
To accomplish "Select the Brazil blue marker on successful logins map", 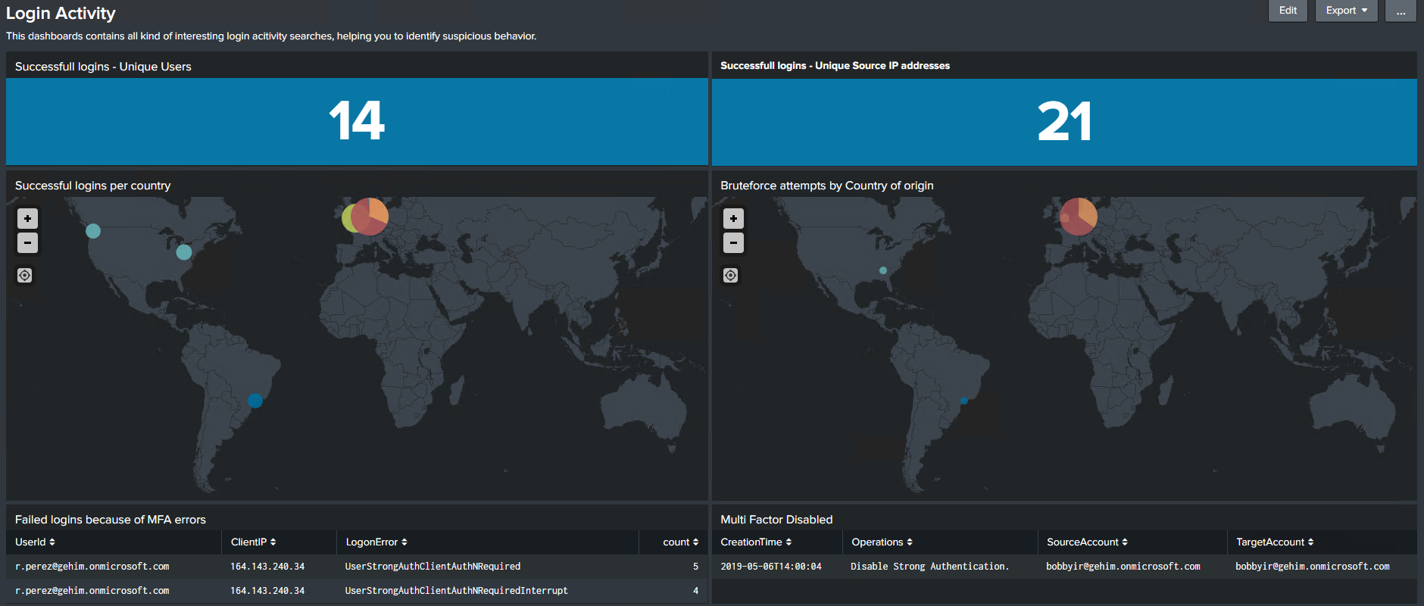I will [x=255, y=401].
